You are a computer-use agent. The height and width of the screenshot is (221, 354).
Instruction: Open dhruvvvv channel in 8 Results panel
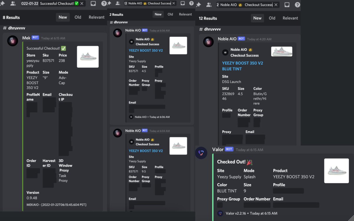pyautogui.click(x=14, y=28)
